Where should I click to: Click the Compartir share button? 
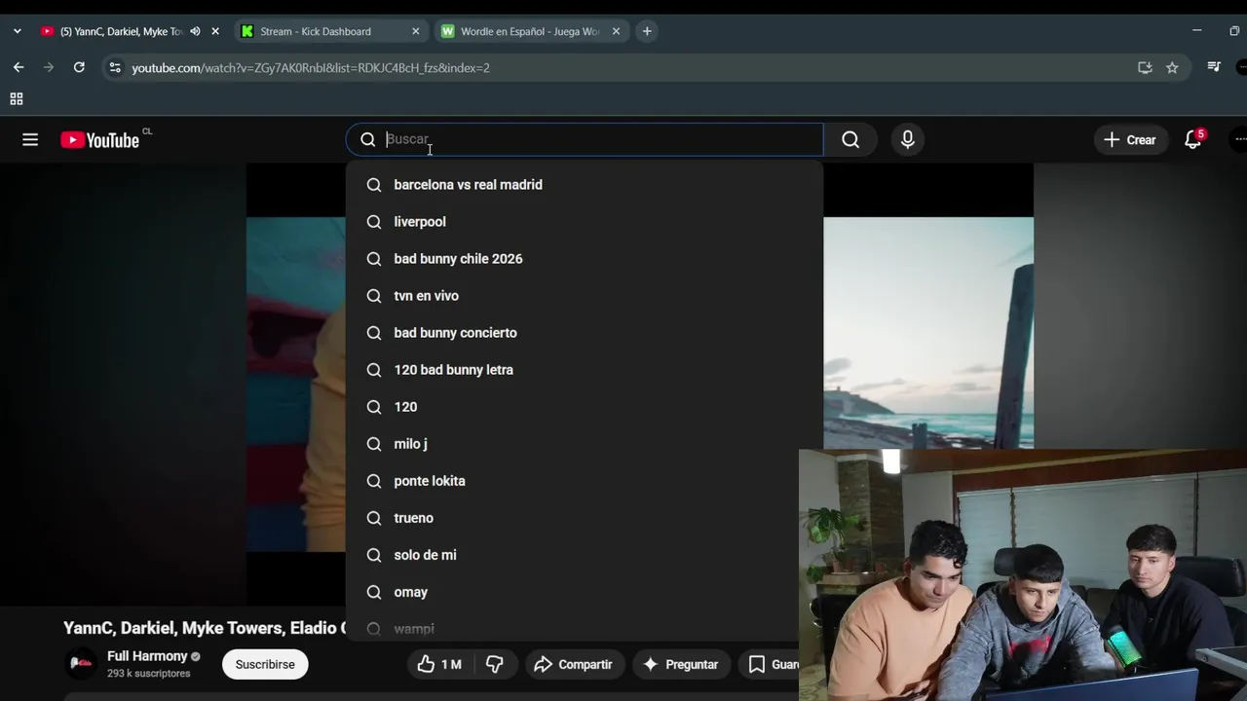[574, 664]
